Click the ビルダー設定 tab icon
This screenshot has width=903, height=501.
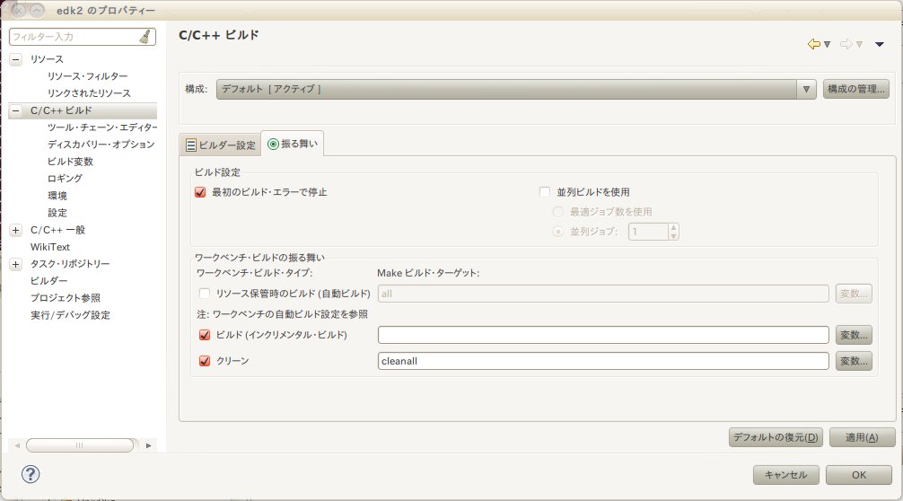click(x=190, y=145)
